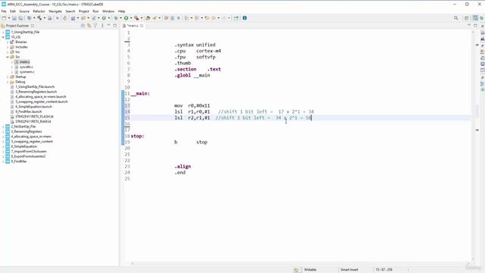Click 'Writable' in status bar

pyautogui.click(x=310, y=270)
